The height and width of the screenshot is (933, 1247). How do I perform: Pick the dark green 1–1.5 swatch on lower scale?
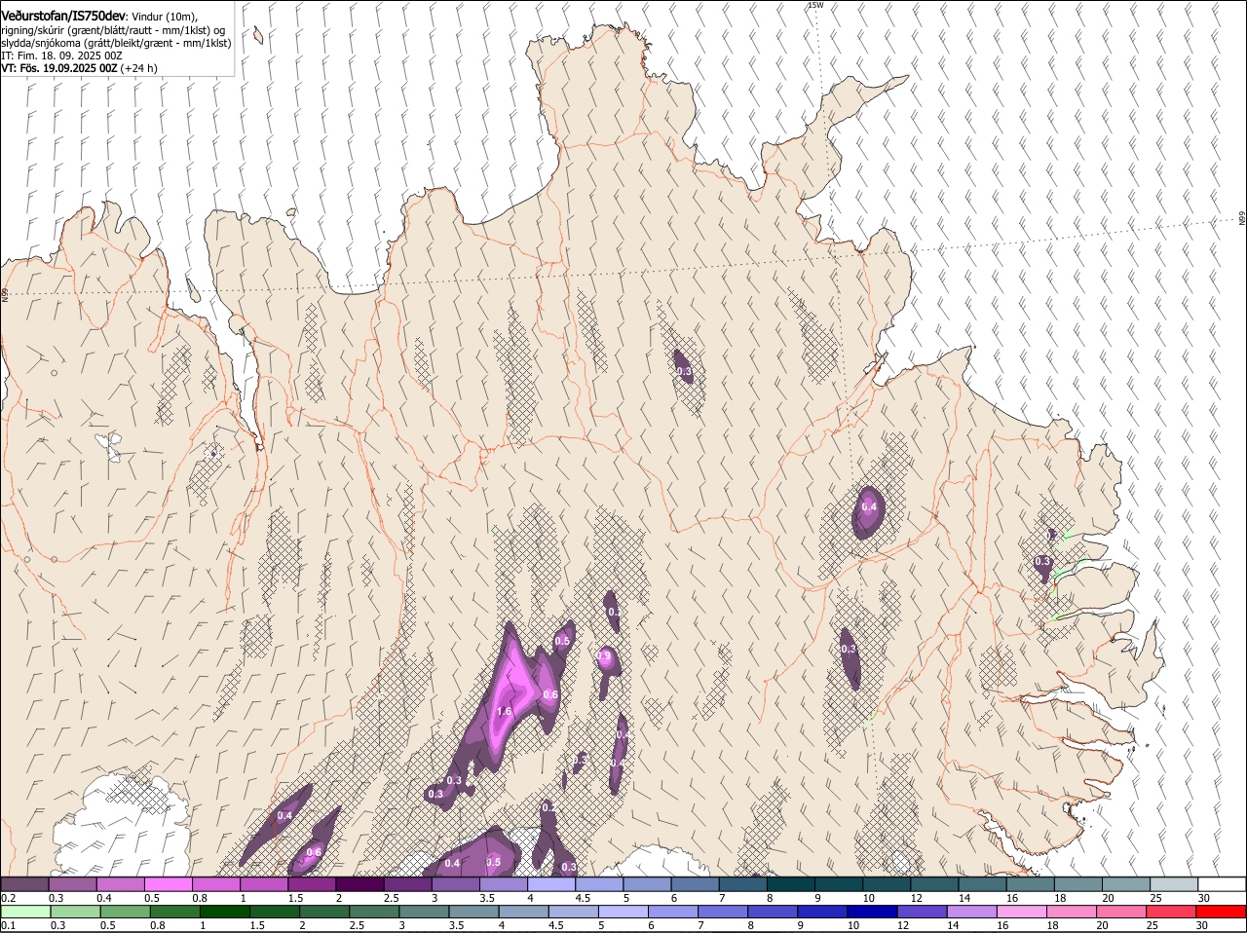(x=224, y=912)
